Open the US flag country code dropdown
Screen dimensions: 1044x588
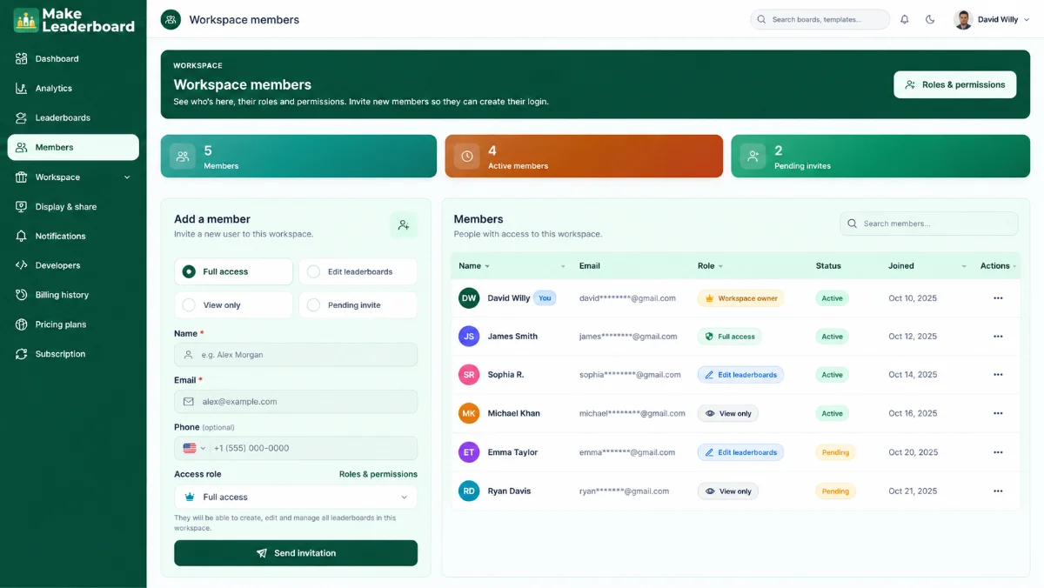[194, 448]
